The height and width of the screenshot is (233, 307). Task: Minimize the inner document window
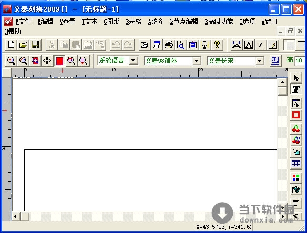point(281,31)
